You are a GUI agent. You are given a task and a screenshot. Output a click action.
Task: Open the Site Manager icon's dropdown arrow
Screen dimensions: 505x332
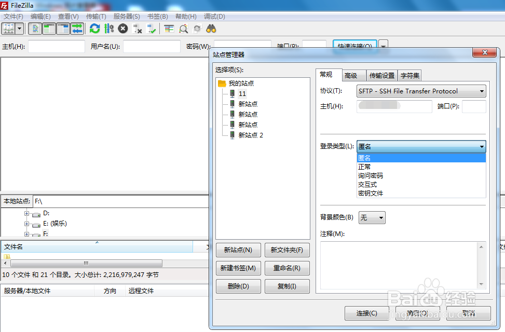click(20, 29)
